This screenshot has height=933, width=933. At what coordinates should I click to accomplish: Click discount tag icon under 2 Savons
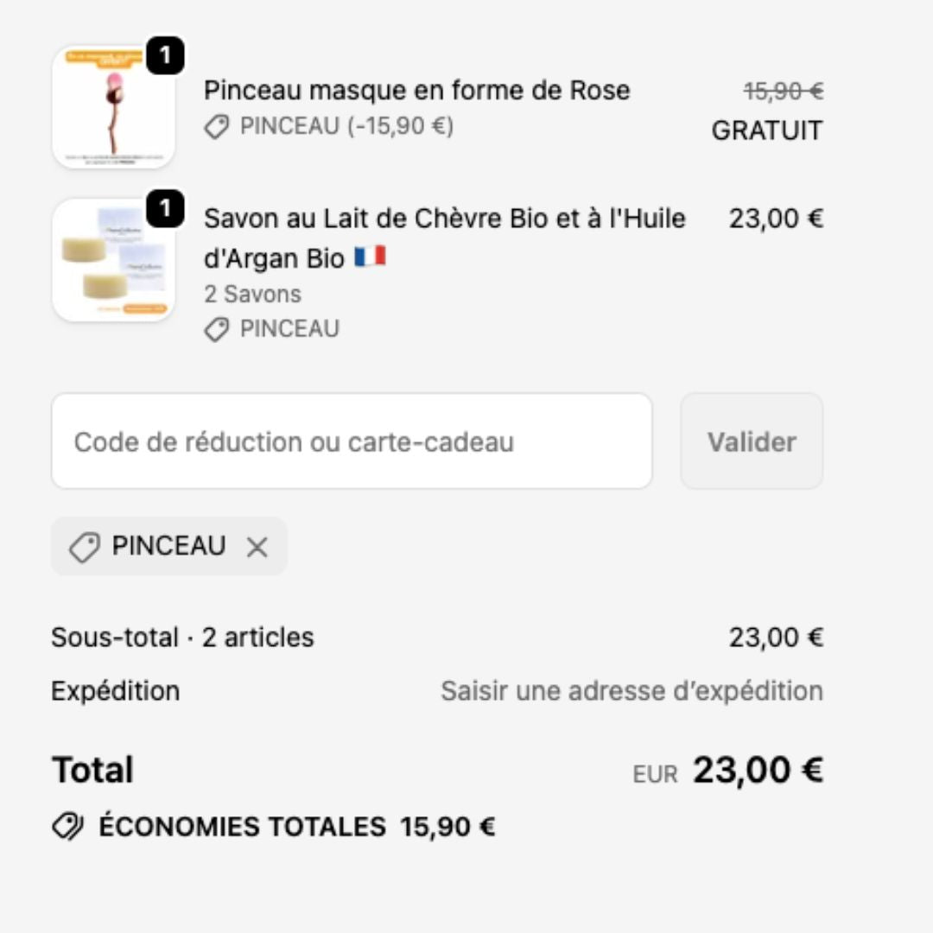tap(216, 330)
